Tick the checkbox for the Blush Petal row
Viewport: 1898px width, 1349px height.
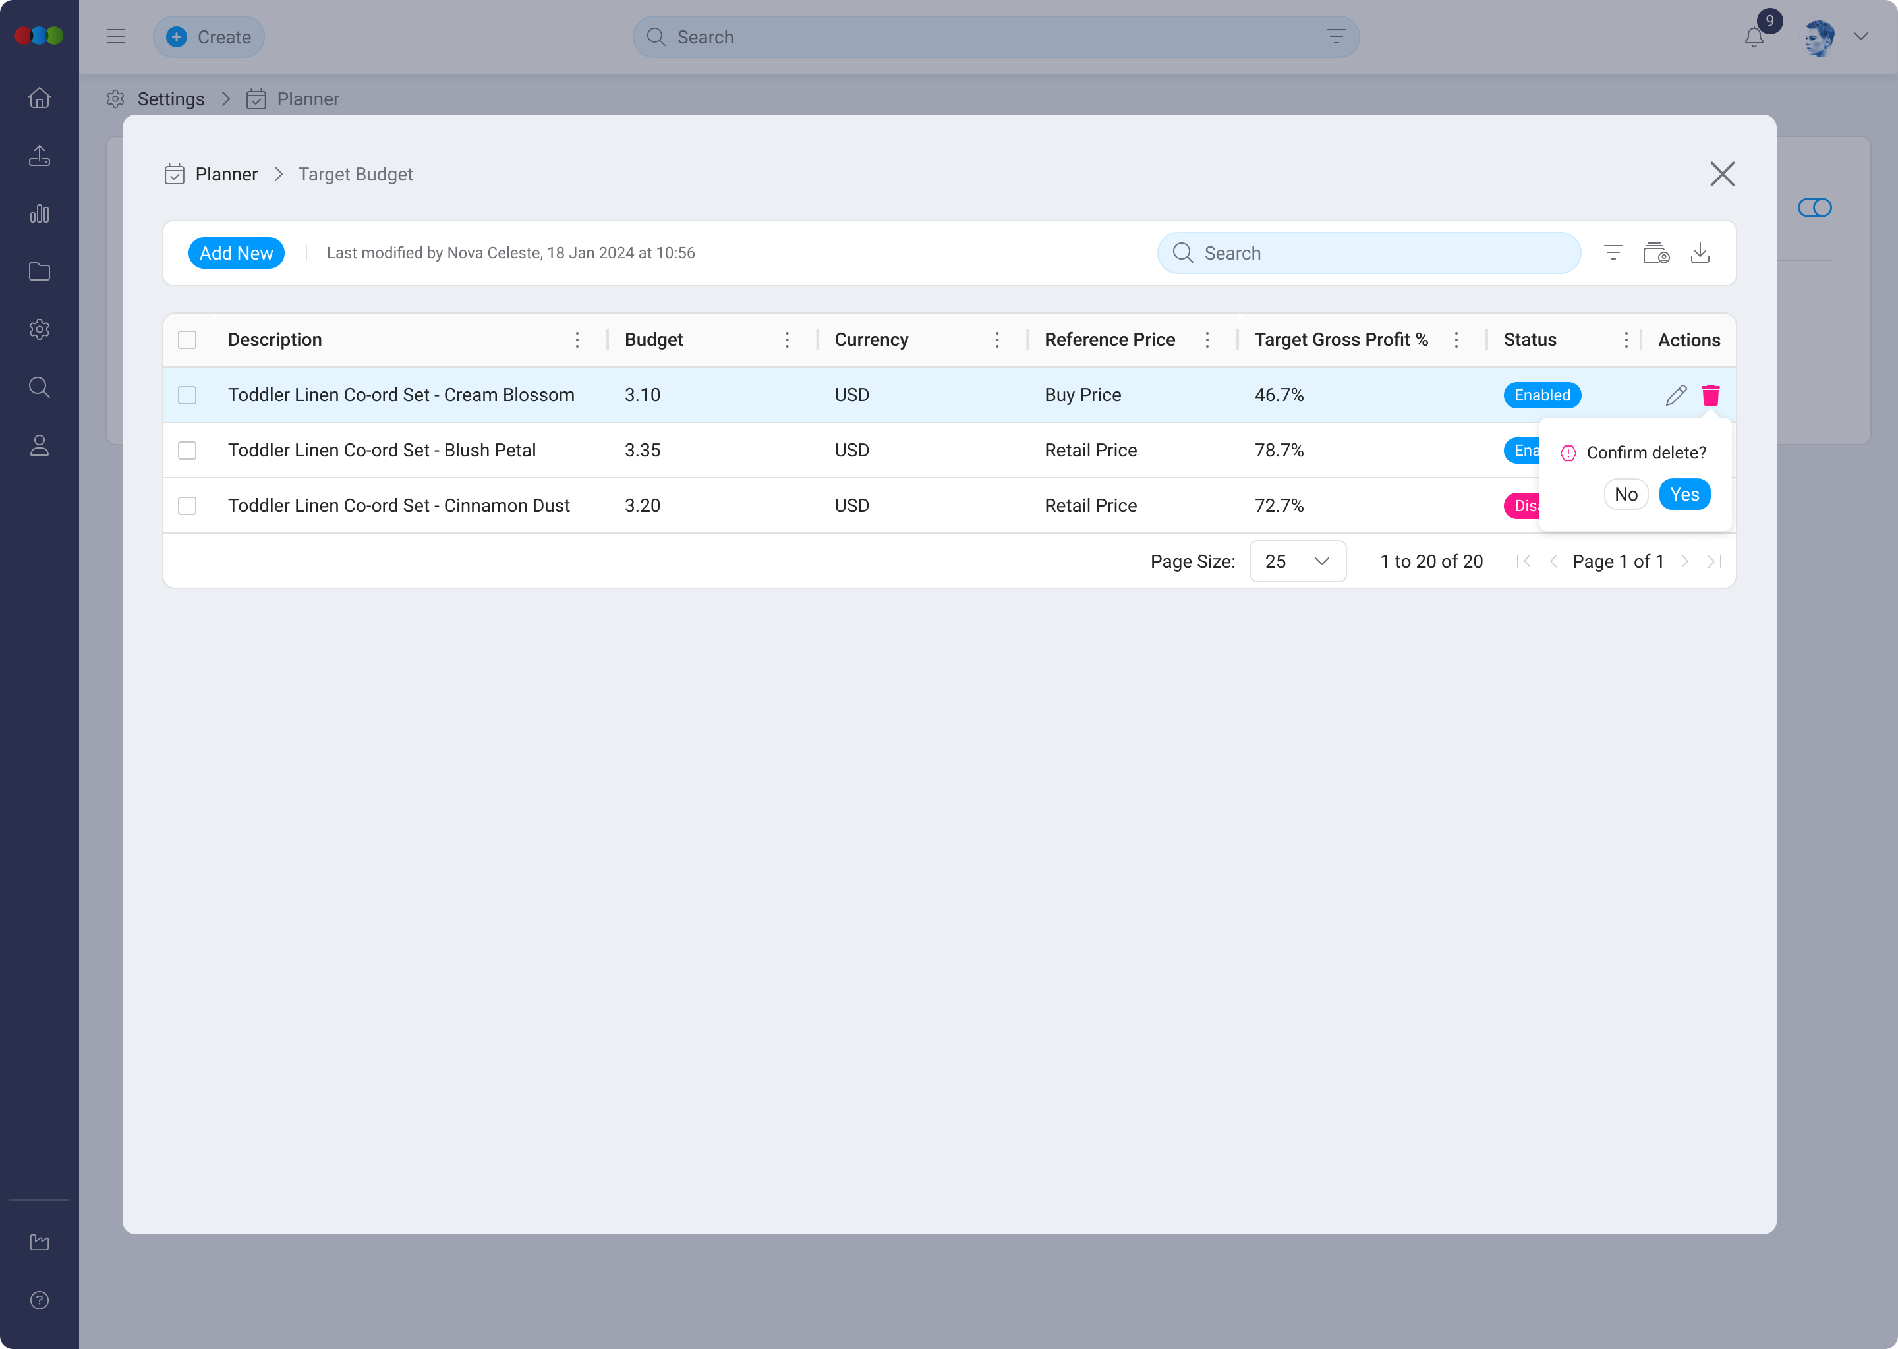(x=187, y=451)
